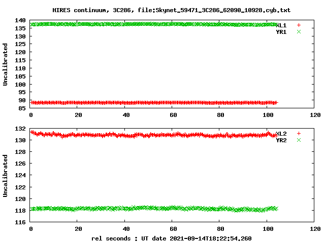
Task: Click the y-axis tick value 126
Action: (x=20, y=164)
